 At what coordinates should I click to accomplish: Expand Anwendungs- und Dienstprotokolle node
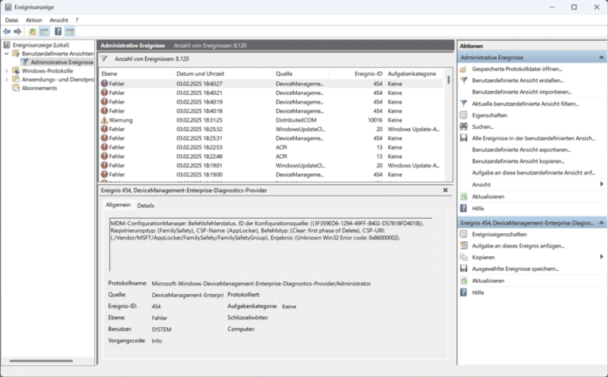6,79
